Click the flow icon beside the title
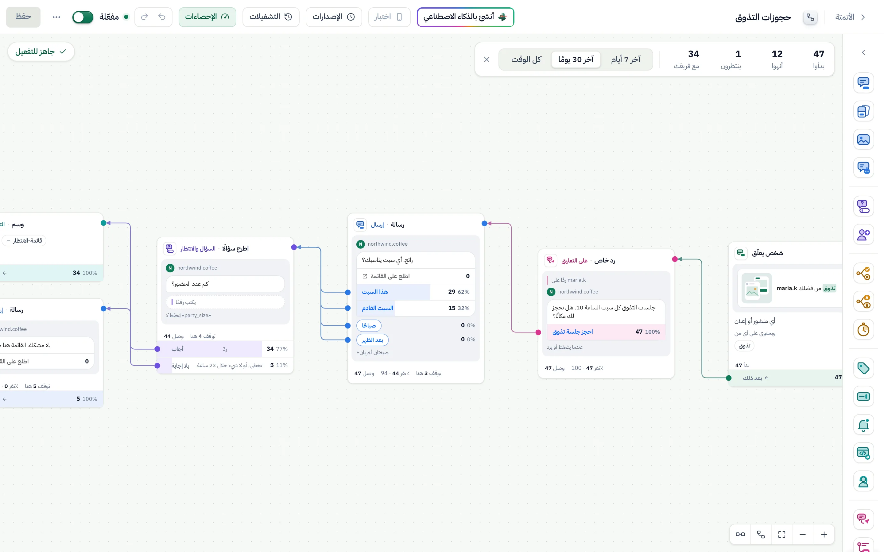 810,17
